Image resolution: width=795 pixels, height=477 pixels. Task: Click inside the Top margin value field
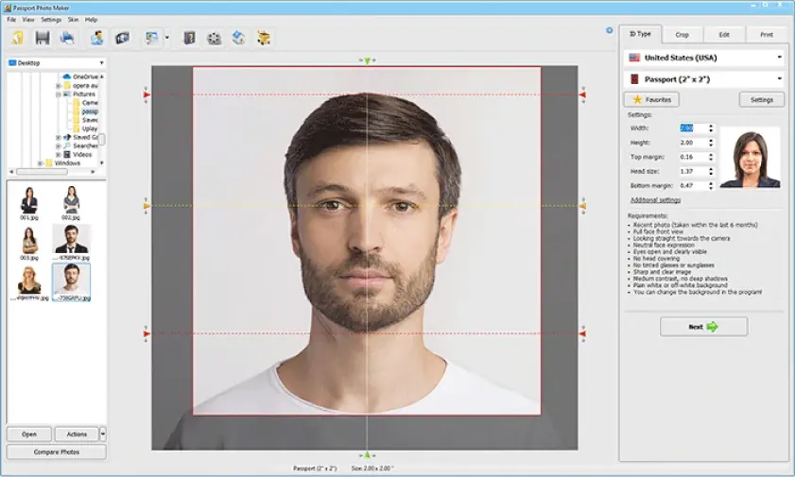point(689,157)
